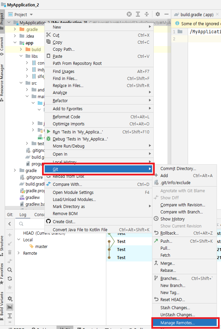Expand the .gradle folder

pyautogui.click(x=15, y=29)
